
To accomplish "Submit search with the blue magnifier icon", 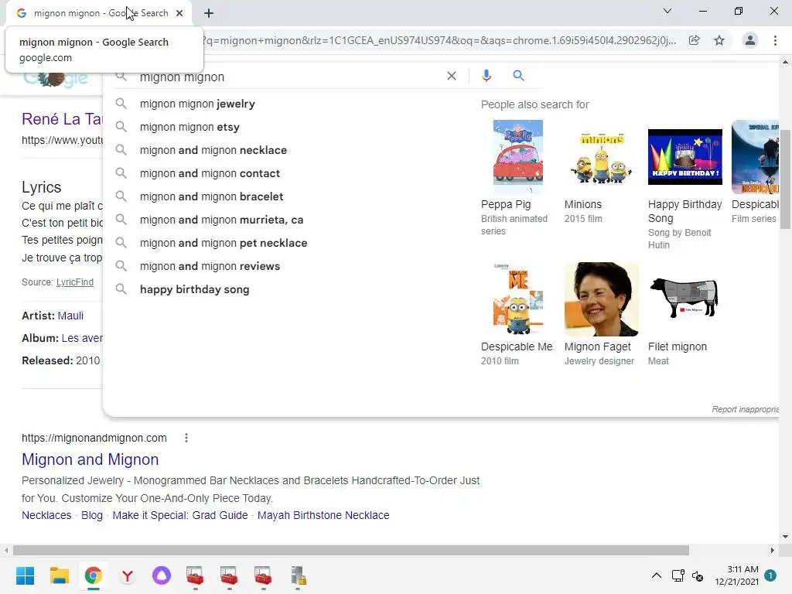I will click(518, 76).
